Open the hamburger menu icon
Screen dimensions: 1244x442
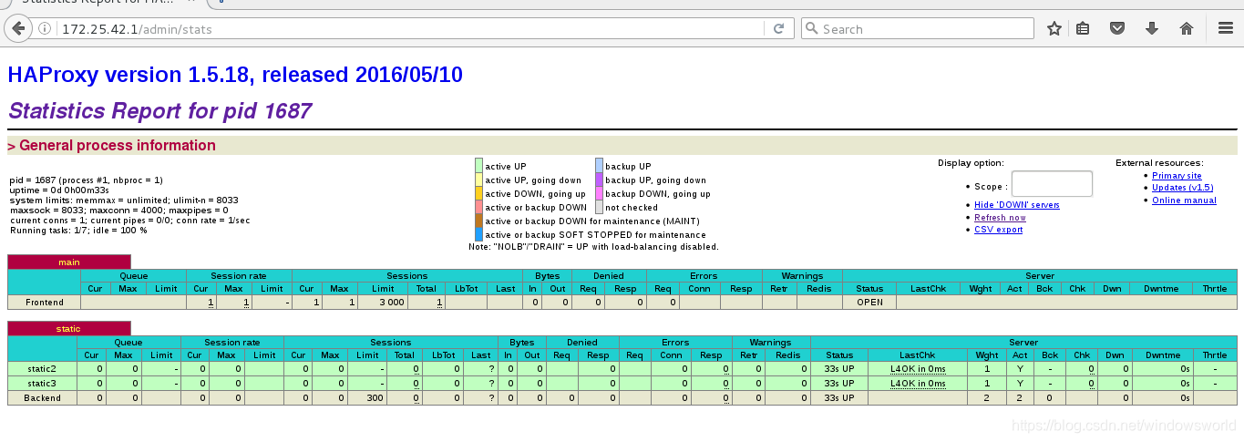tap(1226, 29)
